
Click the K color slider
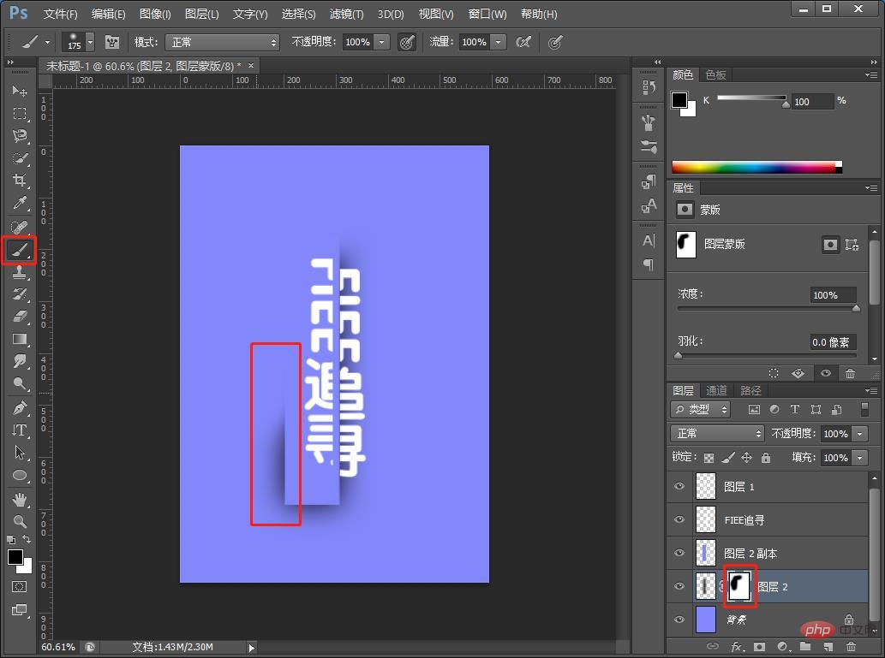751,99
